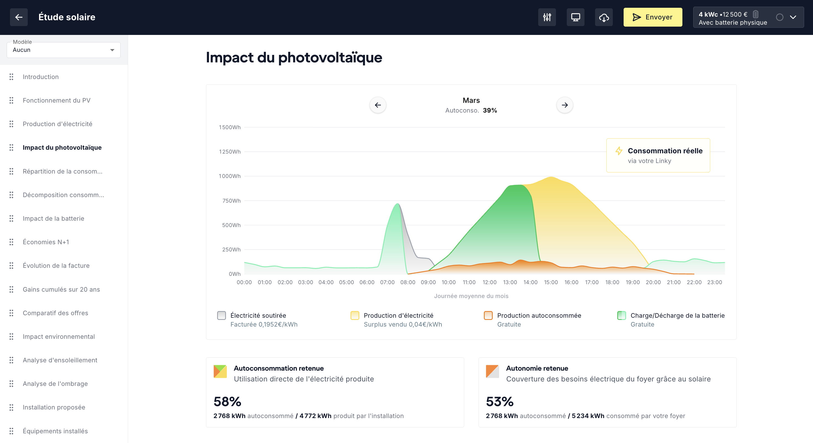Image resolution: width=813 pixels, height=443 pixels.
Task: Grab drag handle beside Équipements installés
Action: [x=11, y=431]
